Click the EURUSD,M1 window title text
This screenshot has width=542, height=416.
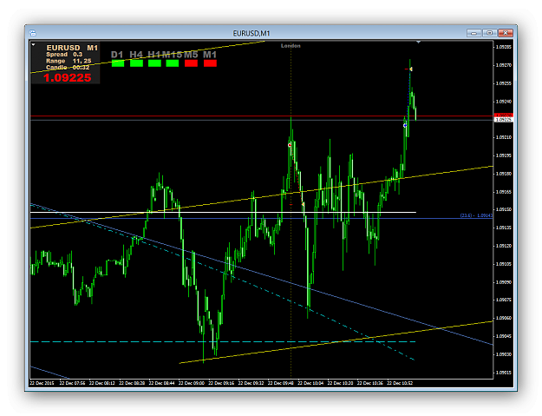click(x=251, y=33)
